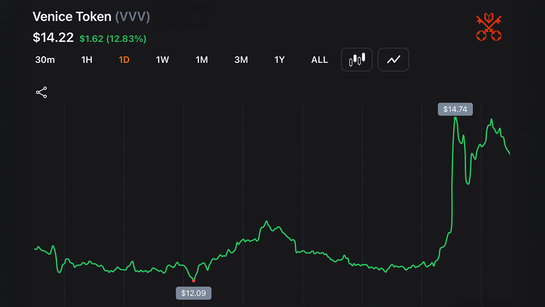Select the ALL timeframe
Screen dimensions: 545x307
(320, 60)
